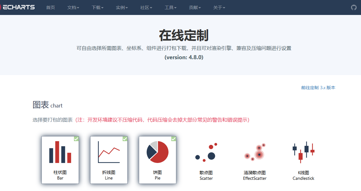
Task: Click the K线图 Candlestick label
Action: [304, 175]
